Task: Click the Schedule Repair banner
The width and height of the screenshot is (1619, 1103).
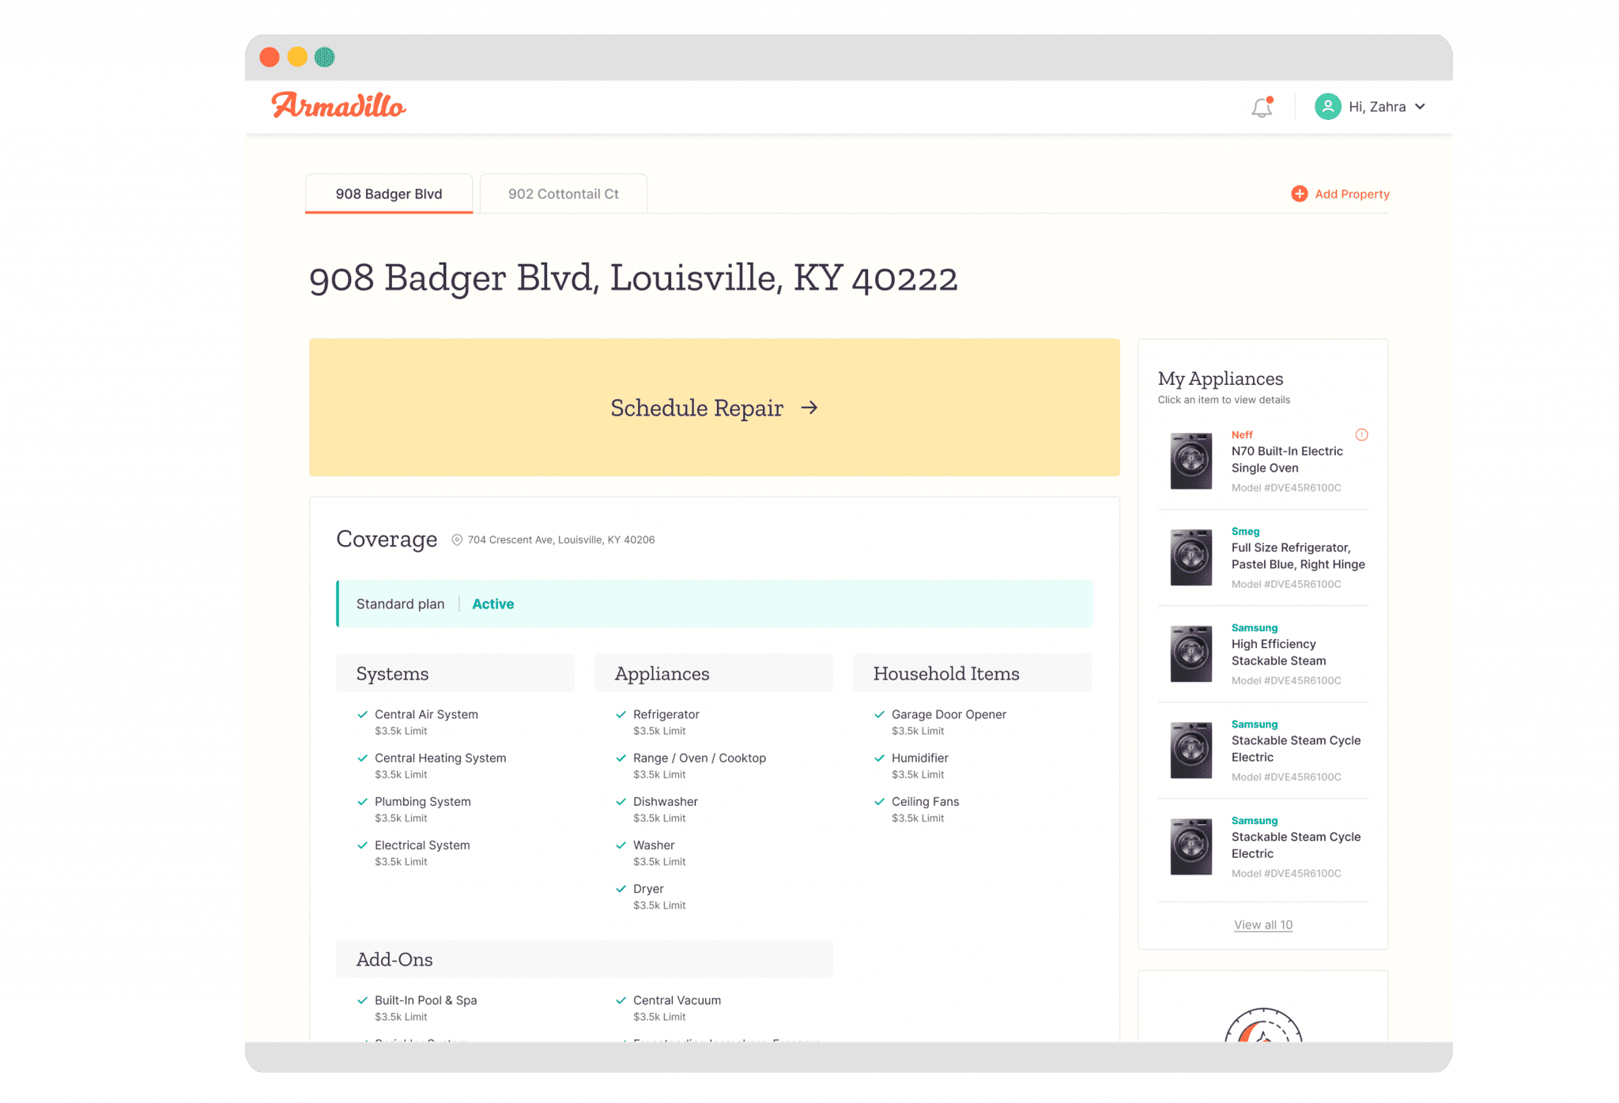Action: [x=714, y=408]
